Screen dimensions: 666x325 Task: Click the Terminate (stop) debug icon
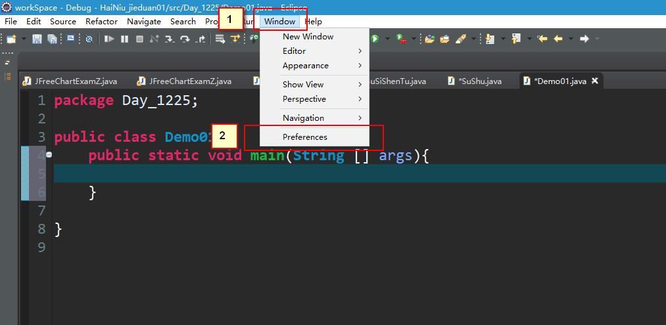coord(139,39)
